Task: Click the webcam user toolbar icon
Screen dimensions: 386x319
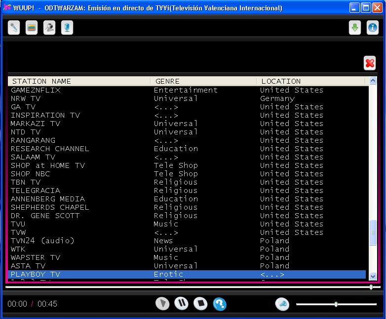Action: pos(49,28)
